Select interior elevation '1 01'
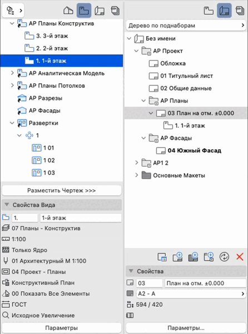 point(48,148)
